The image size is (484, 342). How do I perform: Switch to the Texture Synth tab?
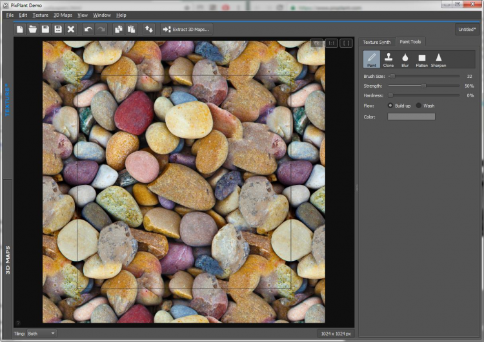376,42
